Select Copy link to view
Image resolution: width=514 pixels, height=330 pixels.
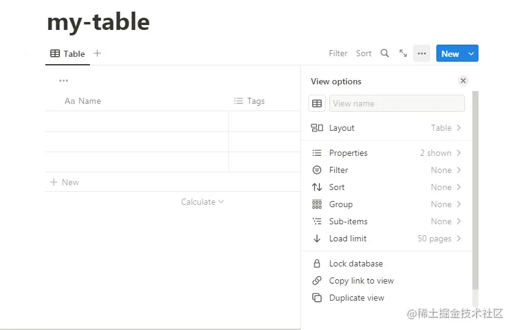tap(361, 280)
